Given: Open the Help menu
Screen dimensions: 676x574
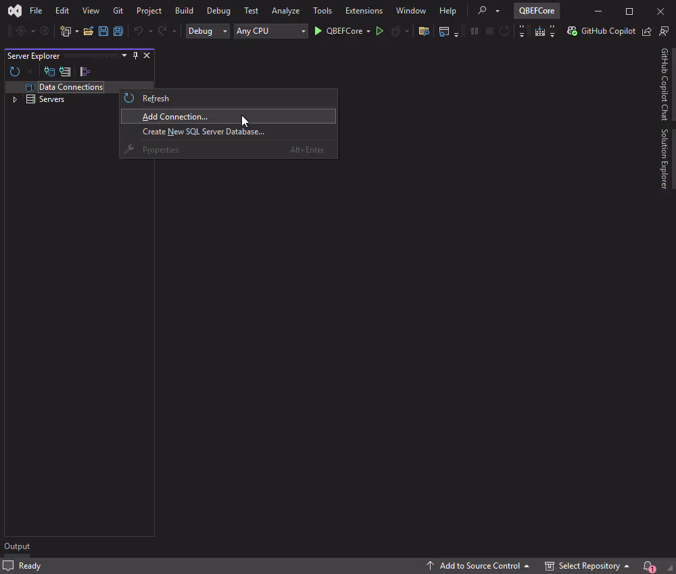Looking at the screenshot, I should click(x=448, y=11).
